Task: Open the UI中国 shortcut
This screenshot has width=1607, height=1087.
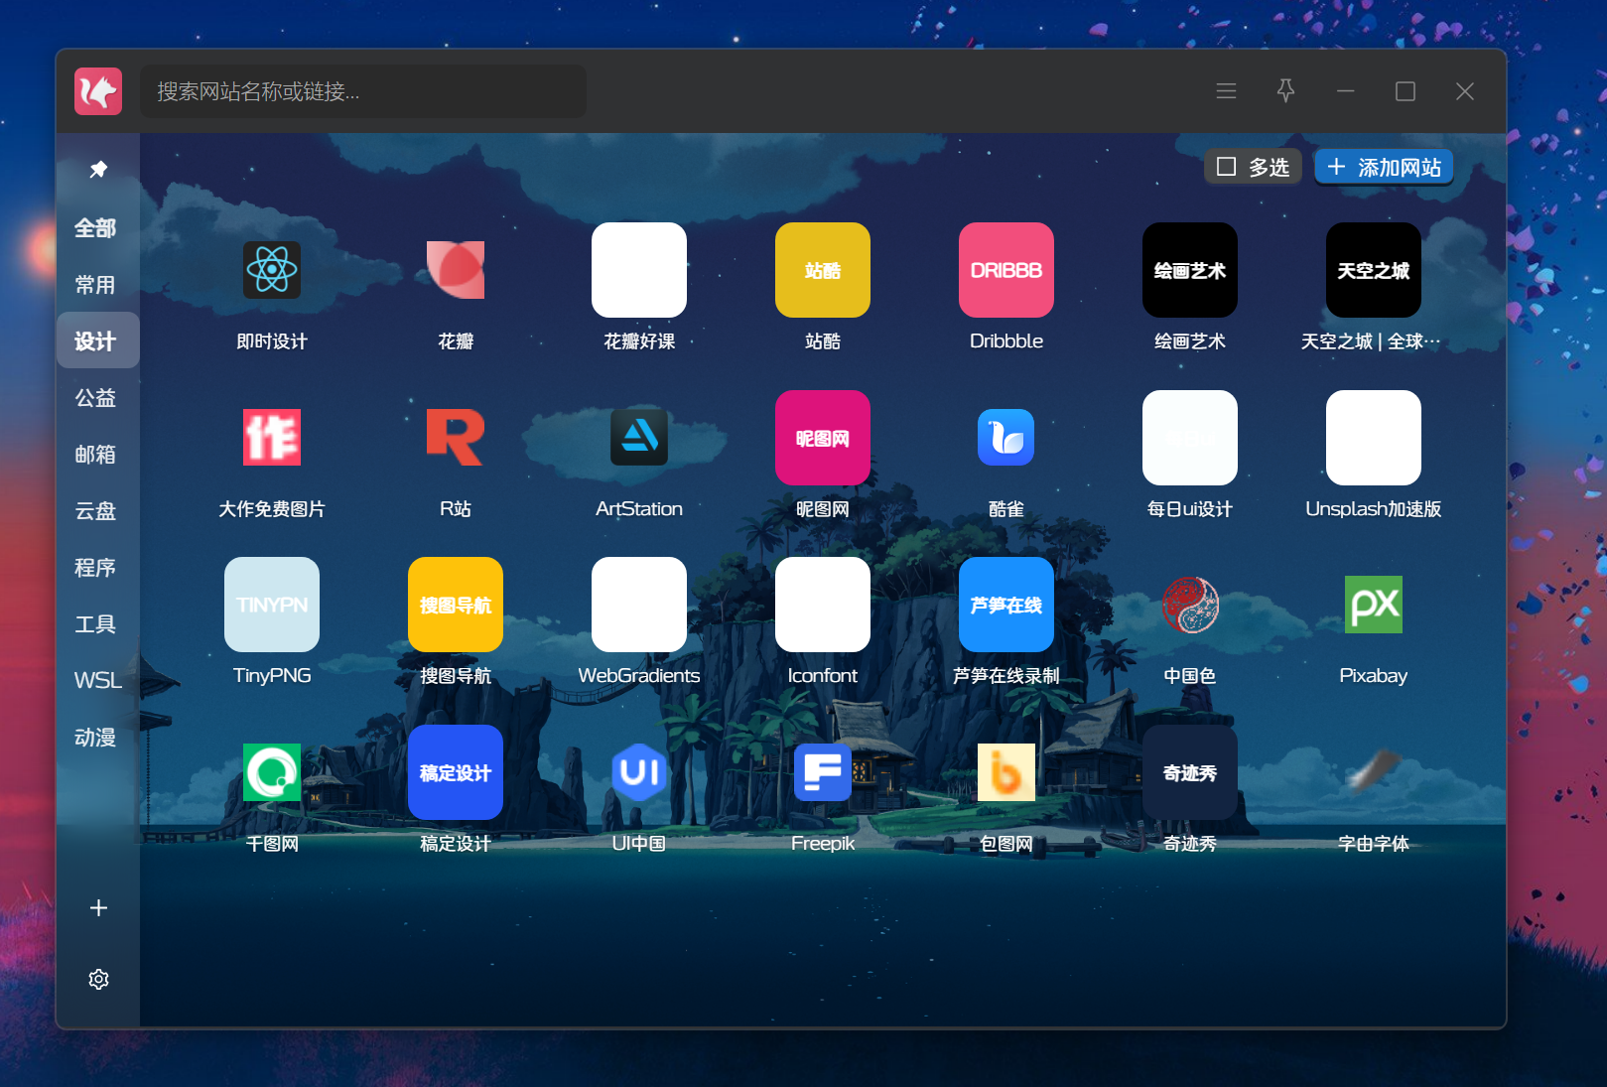Action: pos(638,772)
